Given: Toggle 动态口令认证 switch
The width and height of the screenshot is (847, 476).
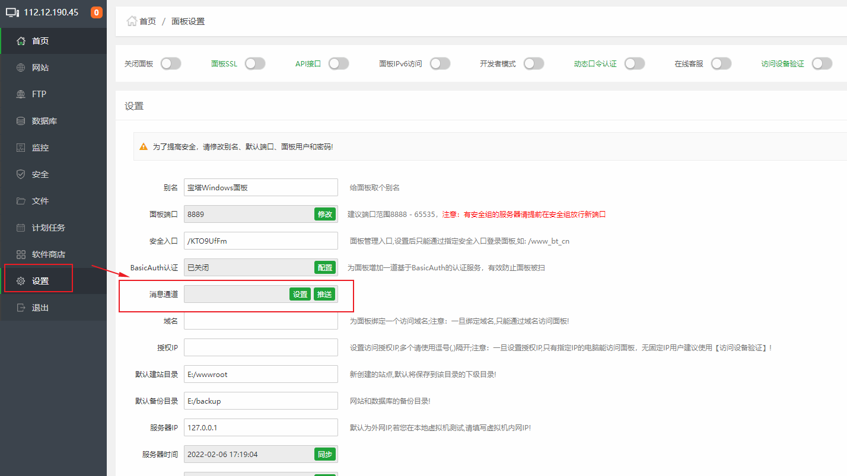Looking at the screenshot, I should point(635,63).
